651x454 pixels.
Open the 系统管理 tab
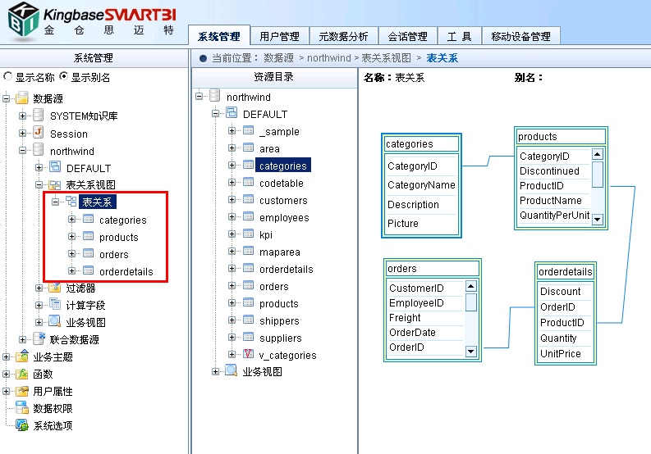tap(219, 37)
